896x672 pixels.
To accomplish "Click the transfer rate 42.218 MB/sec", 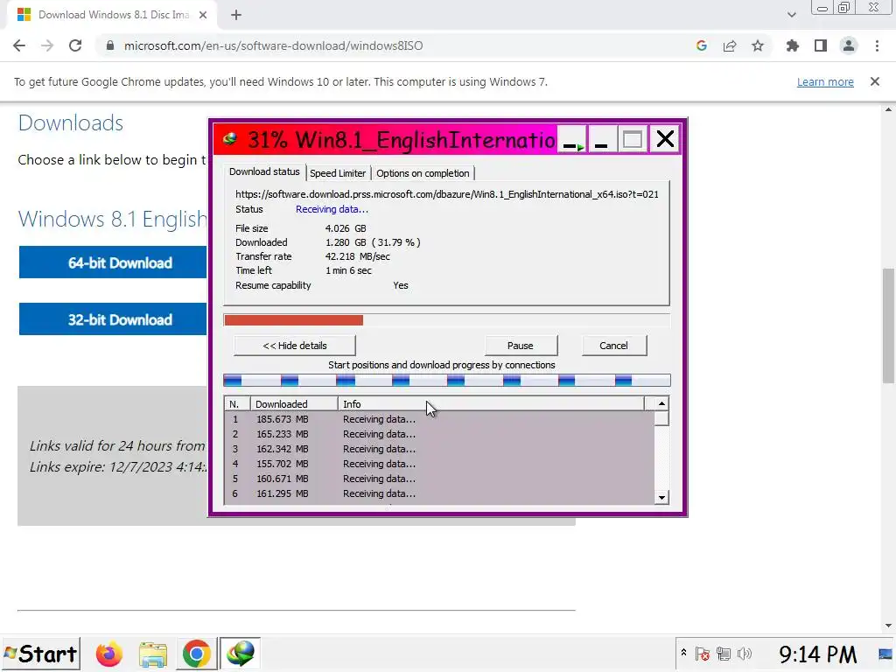I will coord(357,256).
